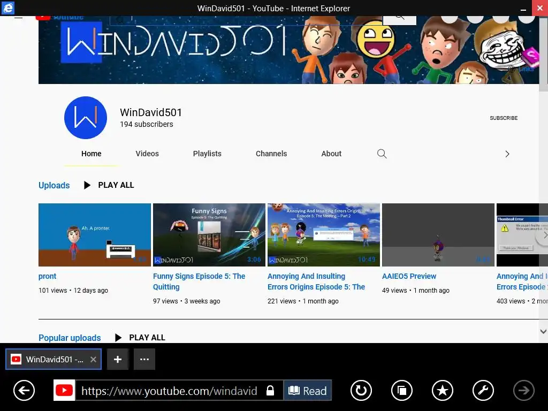
Task: Refresh the page with the reload icon
Action: click(x=361, y=390)
